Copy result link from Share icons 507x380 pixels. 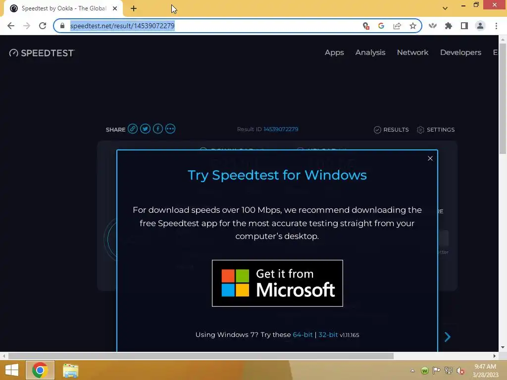tap(133, 129)
